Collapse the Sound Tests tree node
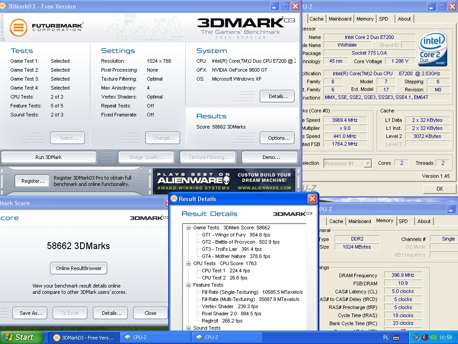The width and height of the screenshot is (458, 344). click(x=189, y=328)
